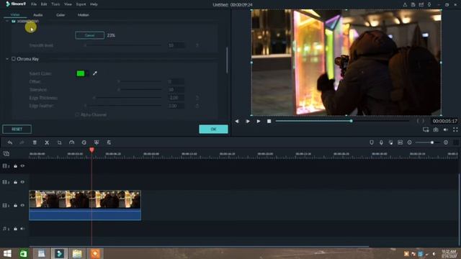Open the Color correction toolbar icon

click(84, 142)
